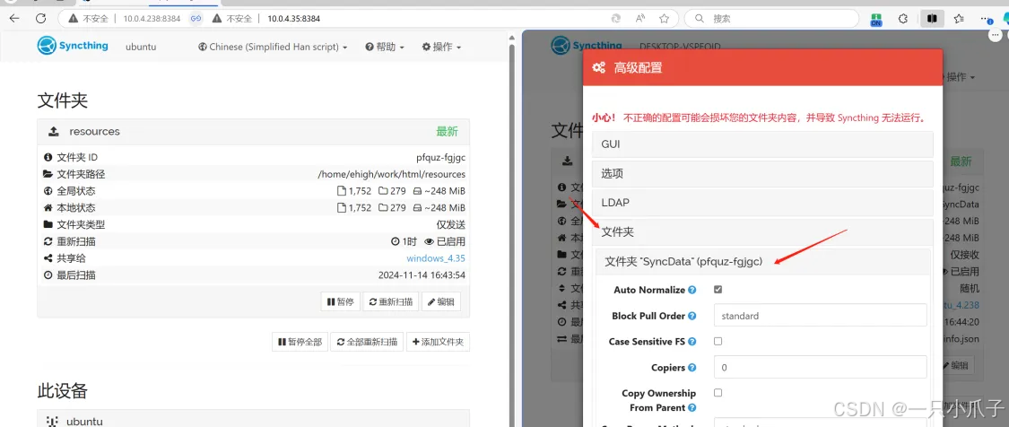1009x427 pixels.
Task: Click the read aloud icon in address bar
Action: coord(640,19)
